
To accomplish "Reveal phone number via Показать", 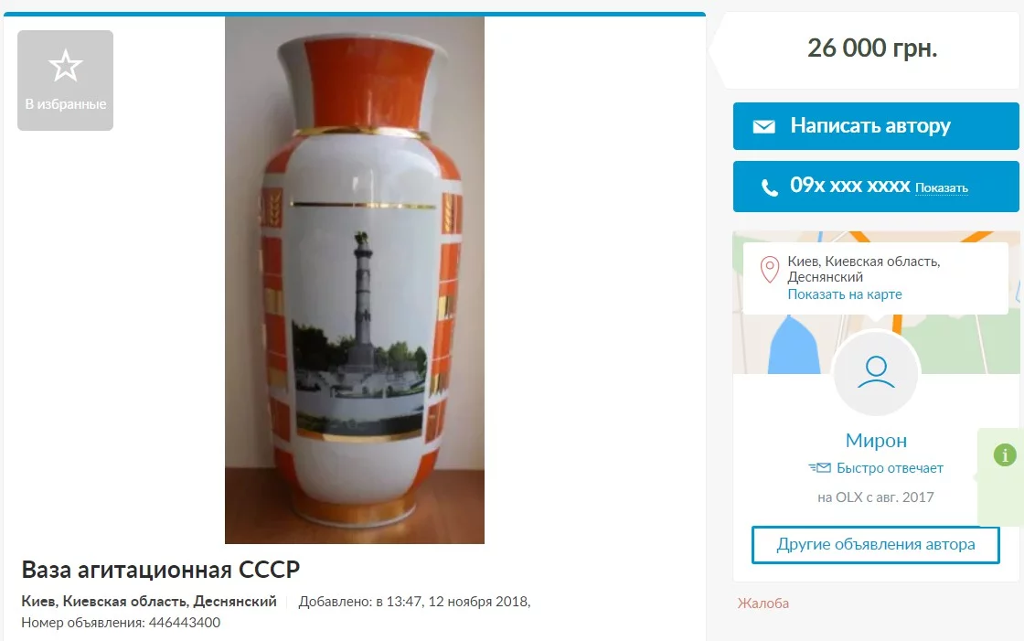I will point(941,188).
